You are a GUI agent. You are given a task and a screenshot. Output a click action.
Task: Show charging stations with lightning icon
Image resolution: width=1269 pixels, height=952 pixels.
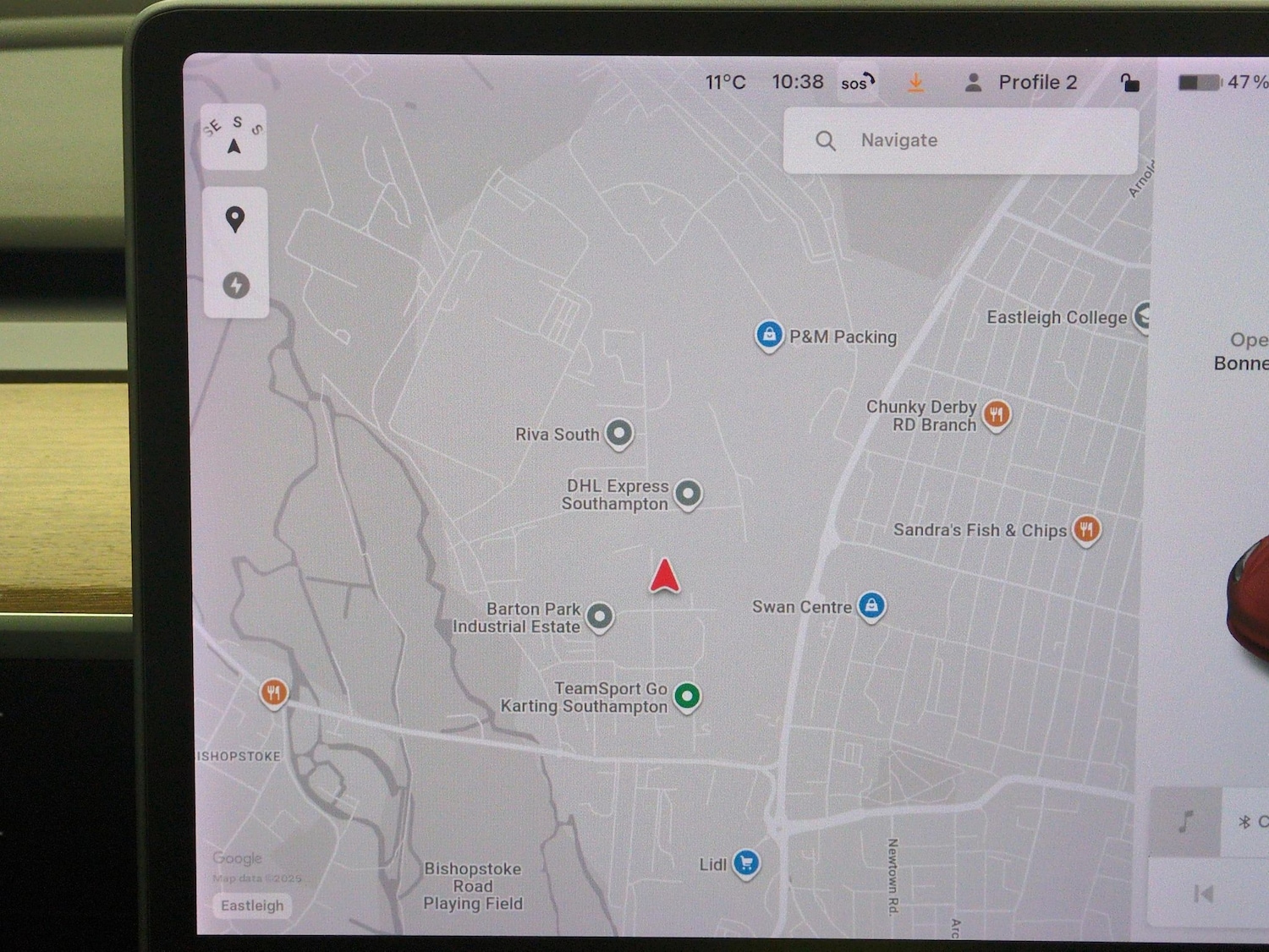(x=236, y=286)
